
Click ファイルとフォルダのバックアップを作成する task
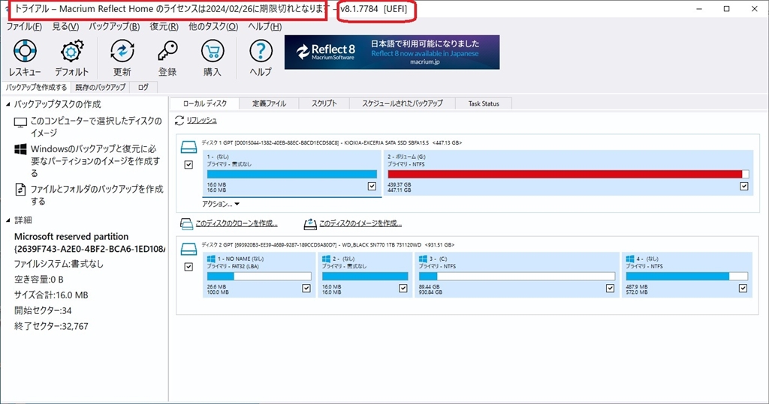tap(97, 195)
